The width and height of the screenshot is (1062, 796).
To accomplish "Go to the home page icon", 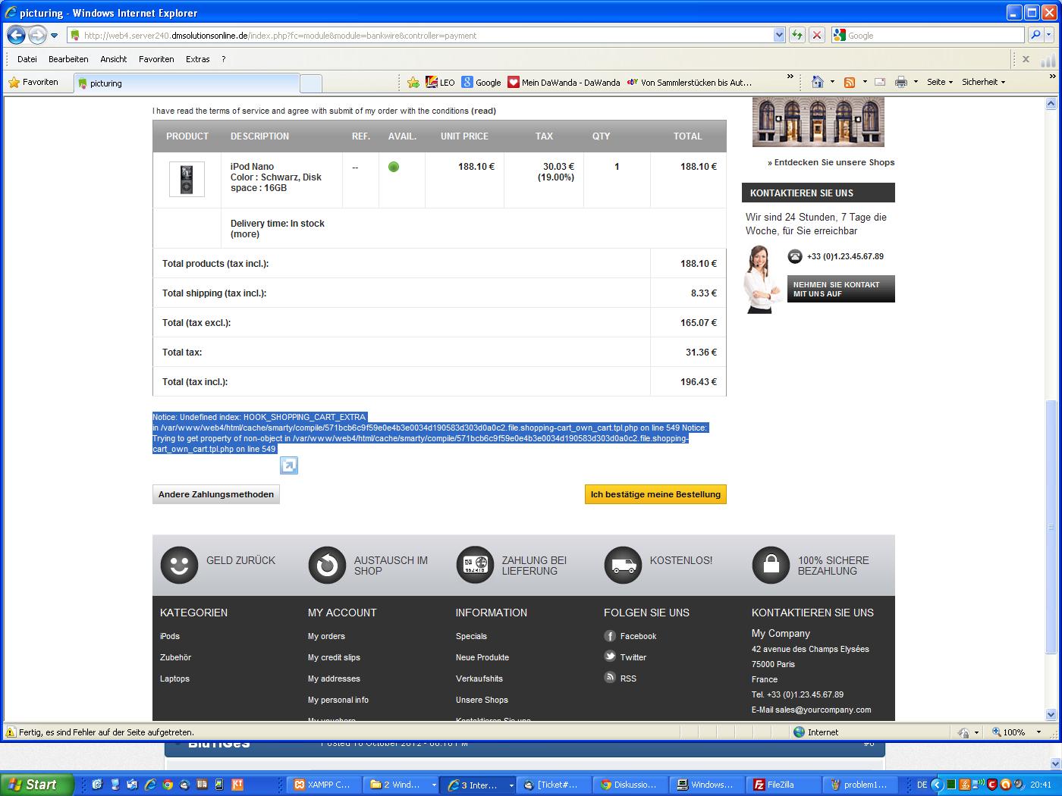I will pyautogui.click(x=817, y=82).
